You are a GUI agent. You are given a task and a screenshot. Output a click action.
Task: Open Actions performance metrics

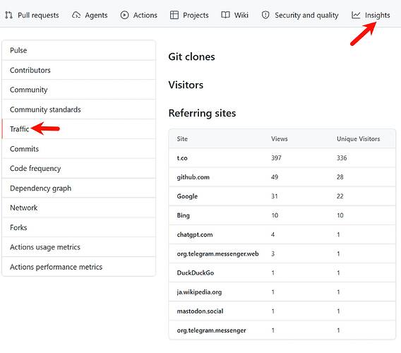(x=79, y=267)
